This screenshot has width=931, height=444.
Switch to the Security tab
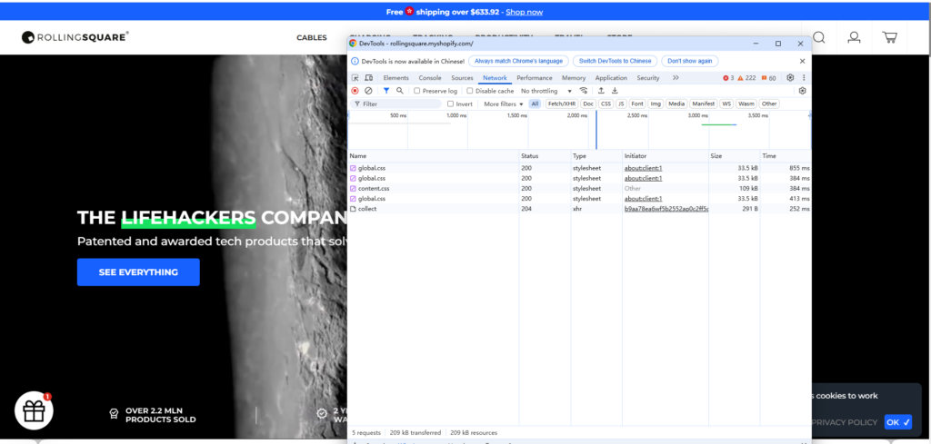[x=647, y=78]
